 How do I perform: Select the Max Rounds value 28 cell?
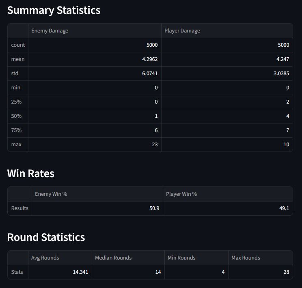[x=286, y=272]
